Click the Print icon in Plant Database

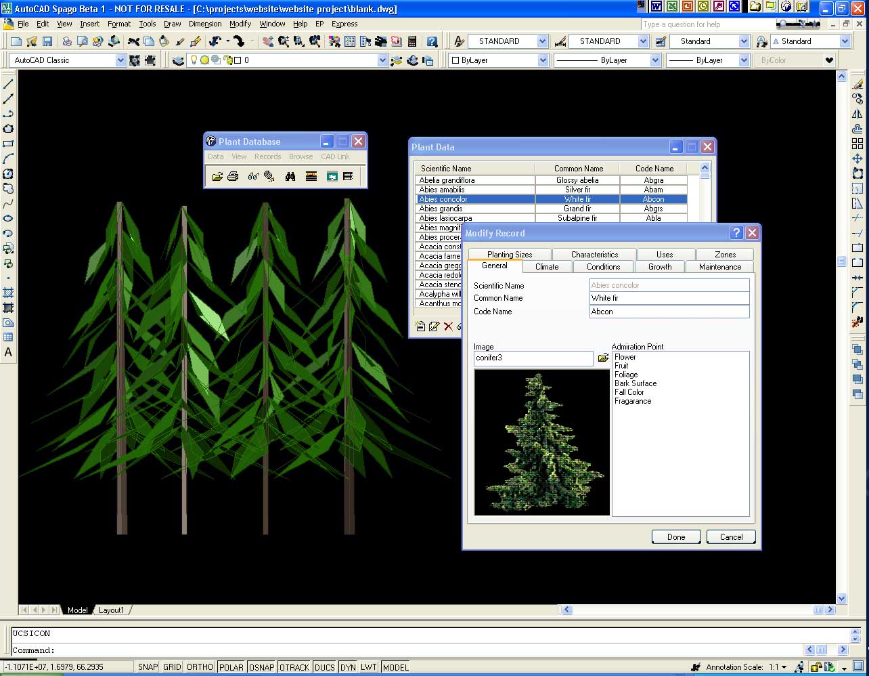pos(233,176)
